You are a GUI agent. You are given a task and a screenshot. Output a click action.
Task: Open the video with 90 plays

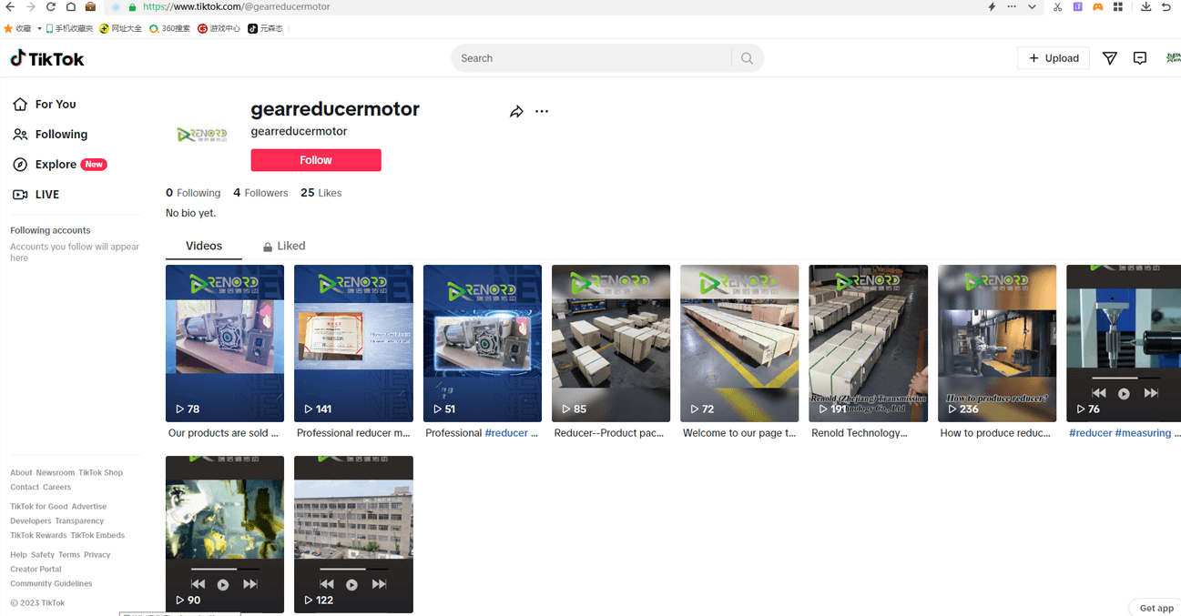click(225, 534)
